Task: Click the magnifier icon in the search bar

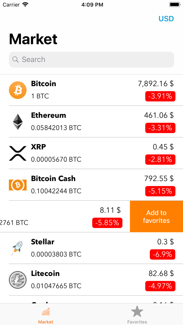Action: [16, 60]
